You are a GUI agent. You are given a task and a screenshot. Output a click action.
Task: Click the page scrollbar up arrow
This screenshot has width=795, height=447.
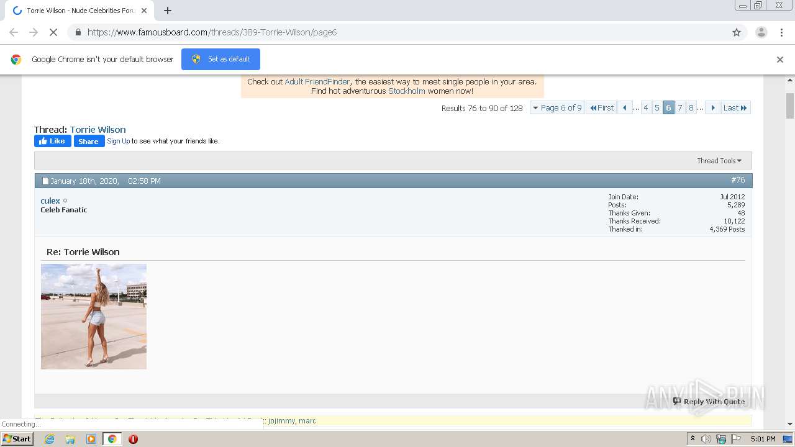[790, 81]
